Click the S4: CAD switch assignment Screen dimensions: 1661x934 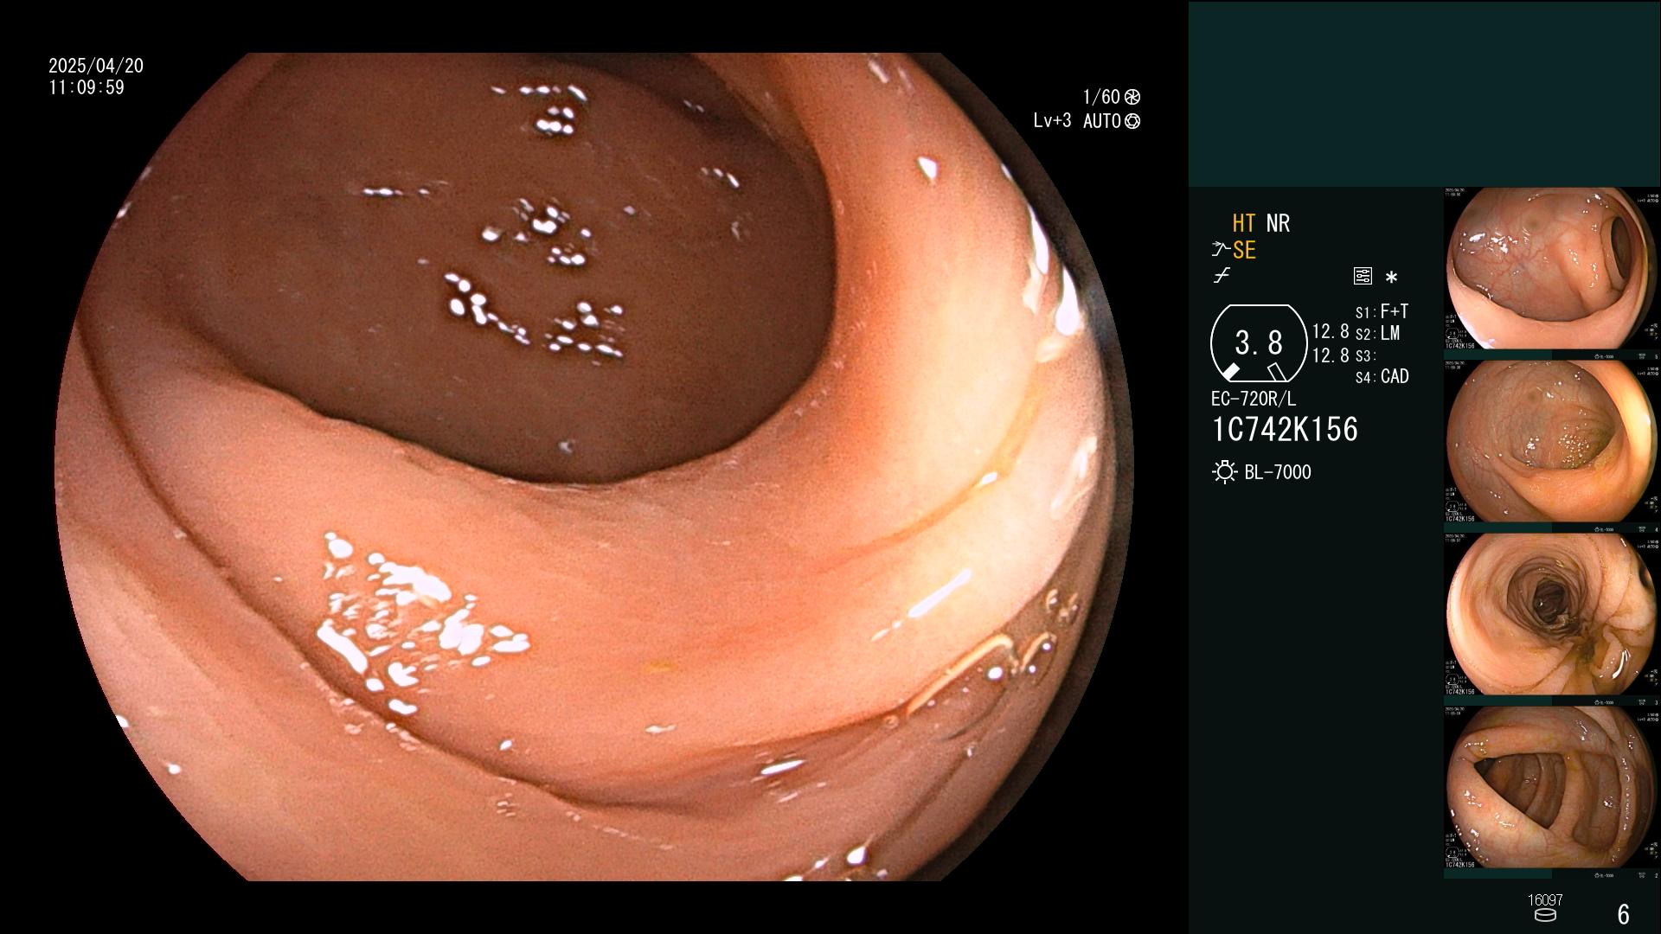[x=1382, y=377]
